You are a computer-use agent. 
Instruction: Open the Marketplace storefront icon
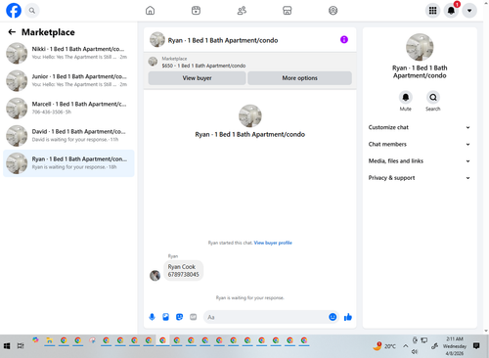click(288, 11)
